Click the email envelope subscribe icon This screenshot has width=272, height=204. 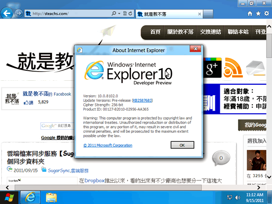(255, 68)
